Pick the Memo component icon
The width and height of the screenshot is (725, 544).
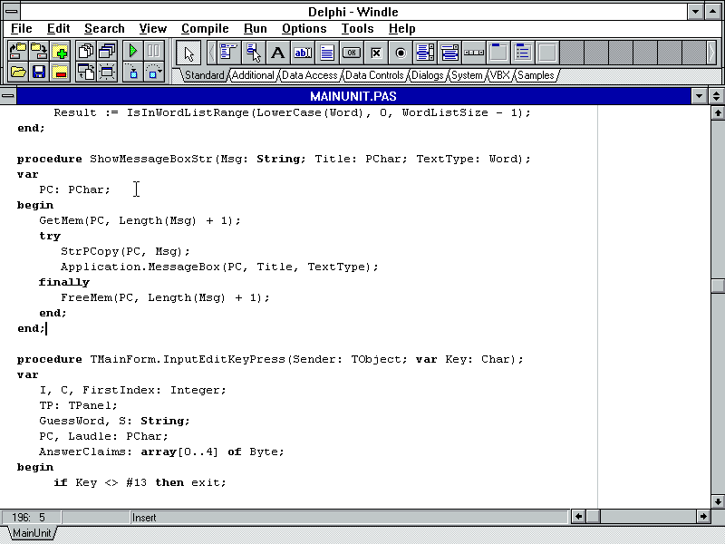point(327,53)
